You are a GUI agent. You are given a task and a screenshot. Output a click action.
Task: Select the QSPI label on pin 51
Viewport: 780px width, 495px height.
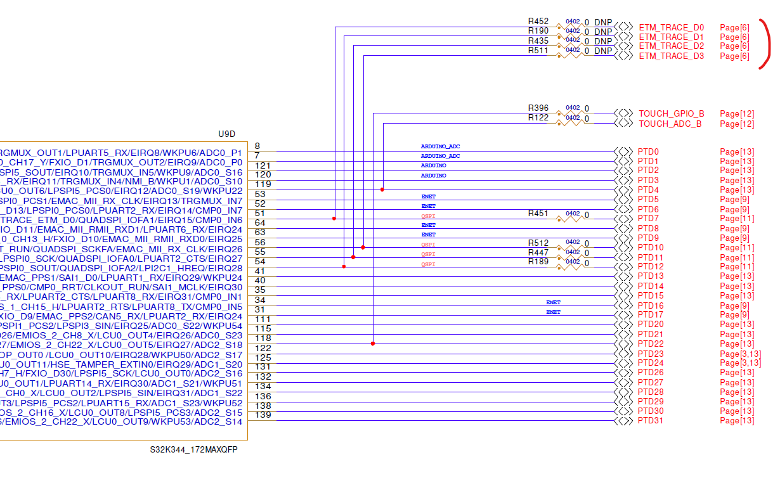pos(428,215)
